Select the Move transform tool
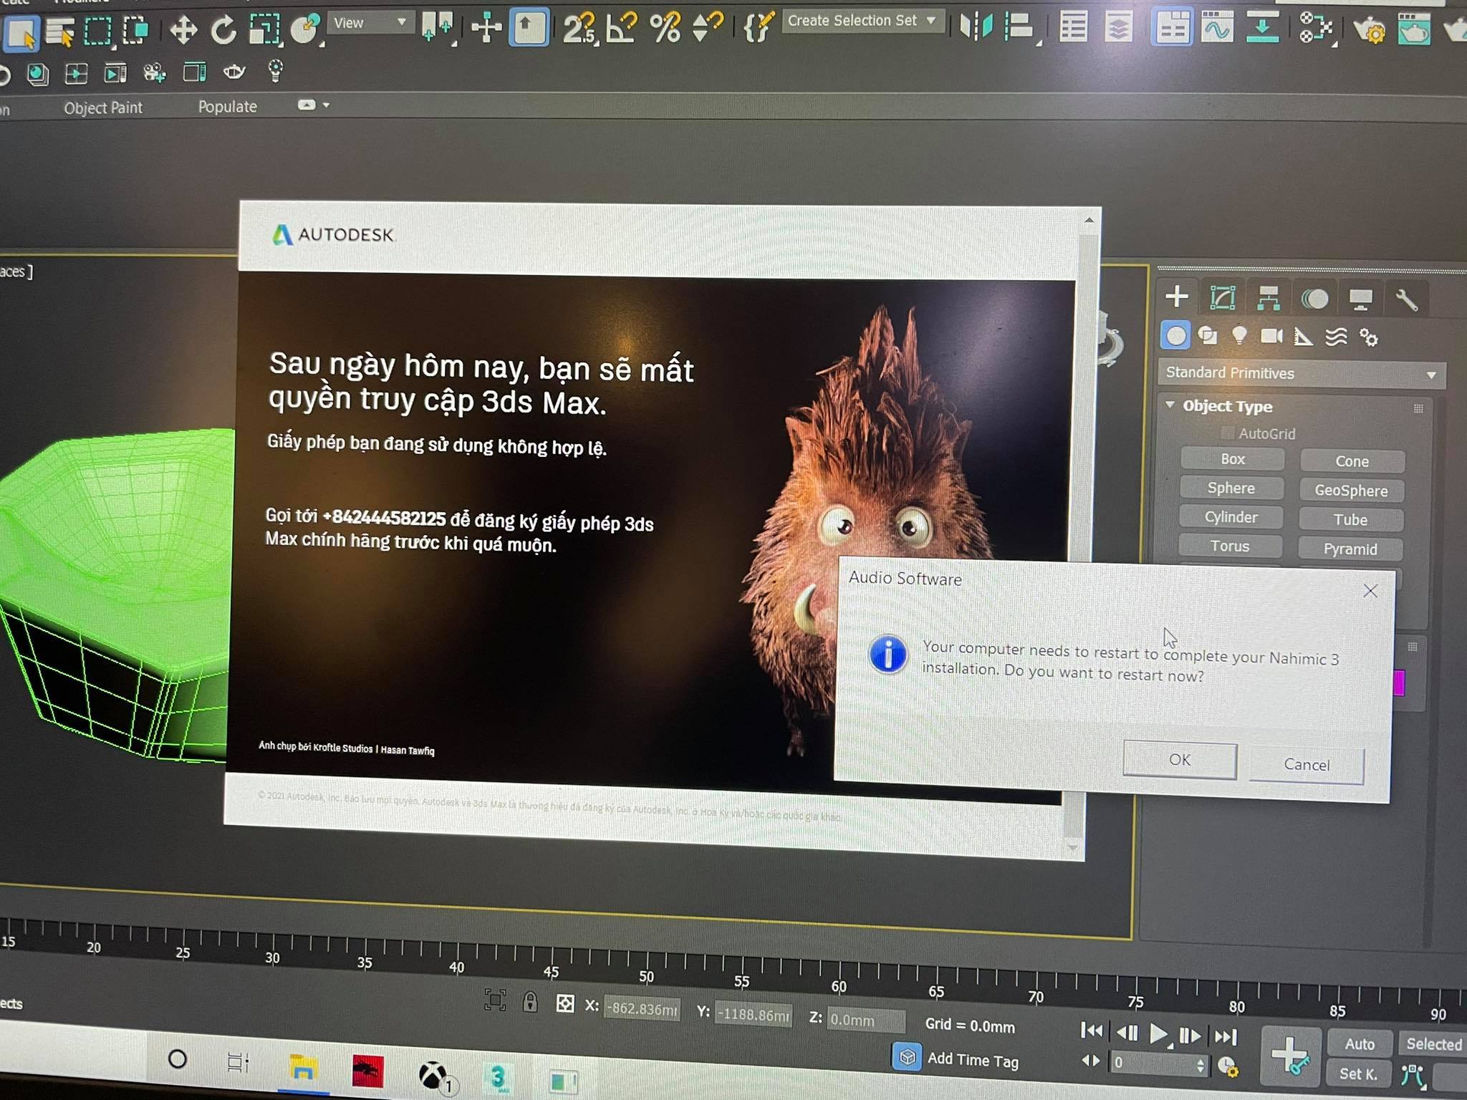This screenshot has height=1100, width=1467. click(183, 30)
